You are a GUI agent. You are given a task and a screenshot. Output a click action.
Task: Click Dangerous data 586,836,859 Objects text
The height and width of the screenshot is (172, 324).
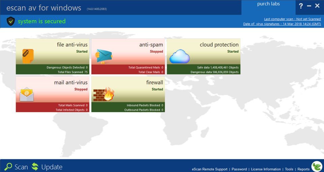(x=215, y=72)
